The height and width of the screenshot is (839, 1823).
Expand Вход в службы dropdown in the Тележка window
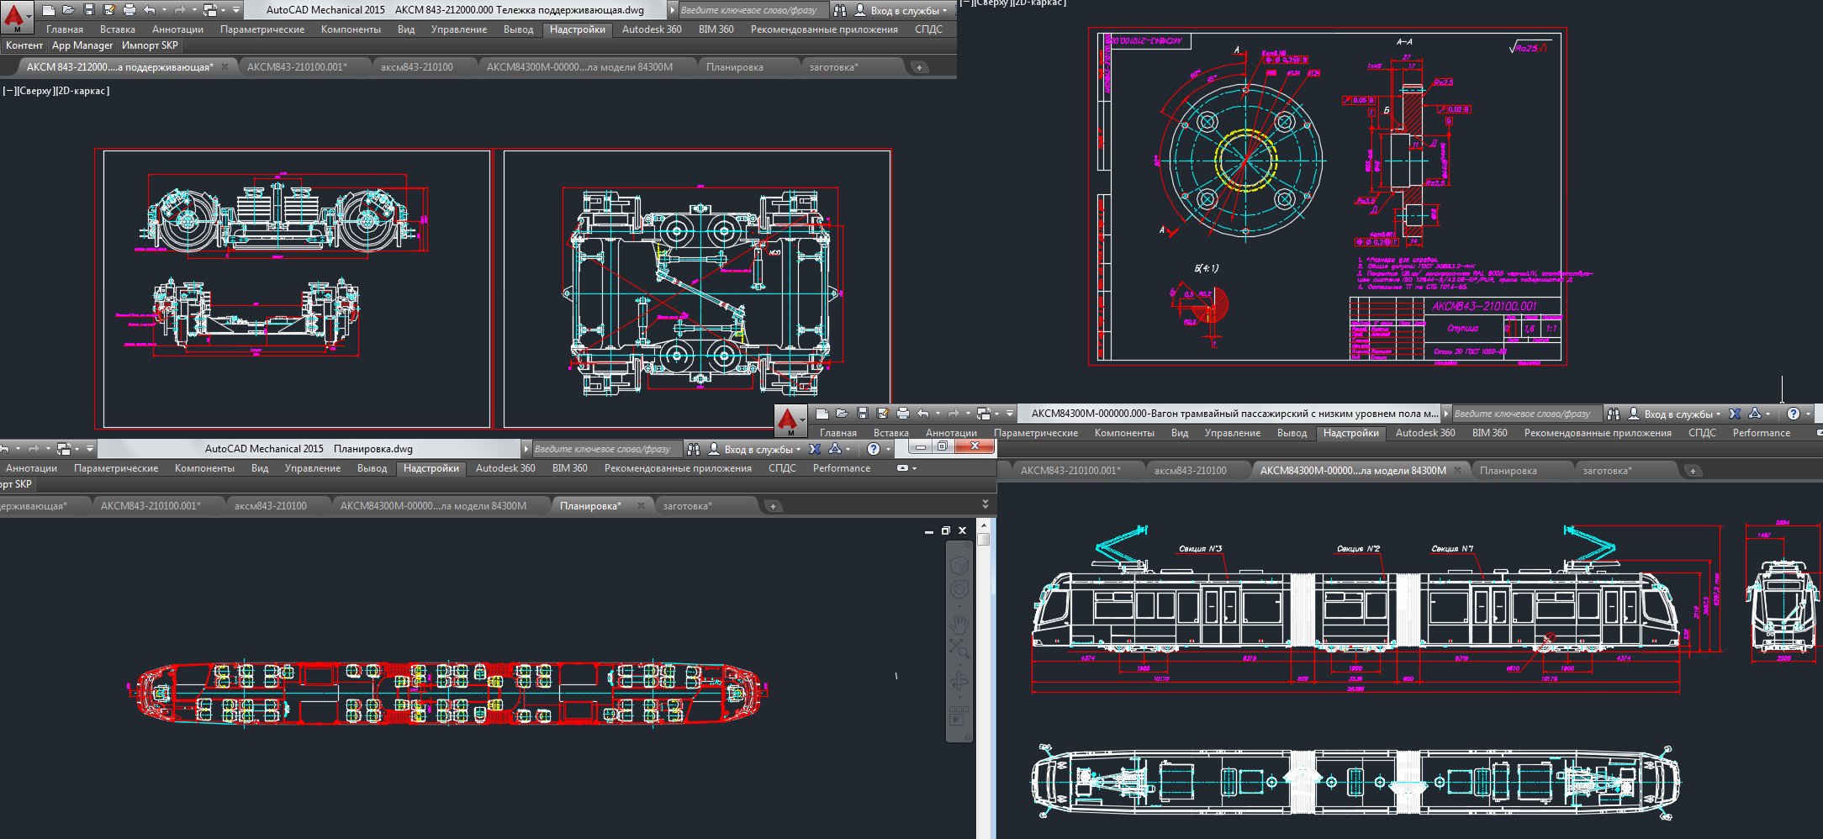click(945, 11)
